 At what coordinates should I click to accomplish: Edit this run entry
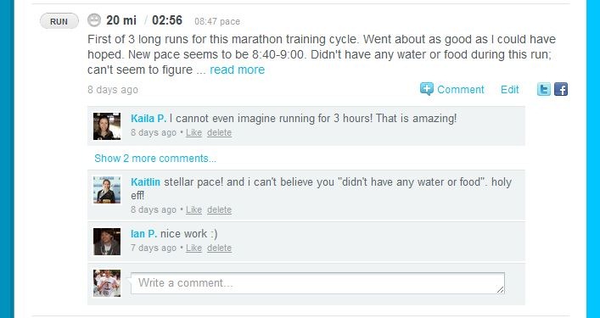[x=510, y=89]
